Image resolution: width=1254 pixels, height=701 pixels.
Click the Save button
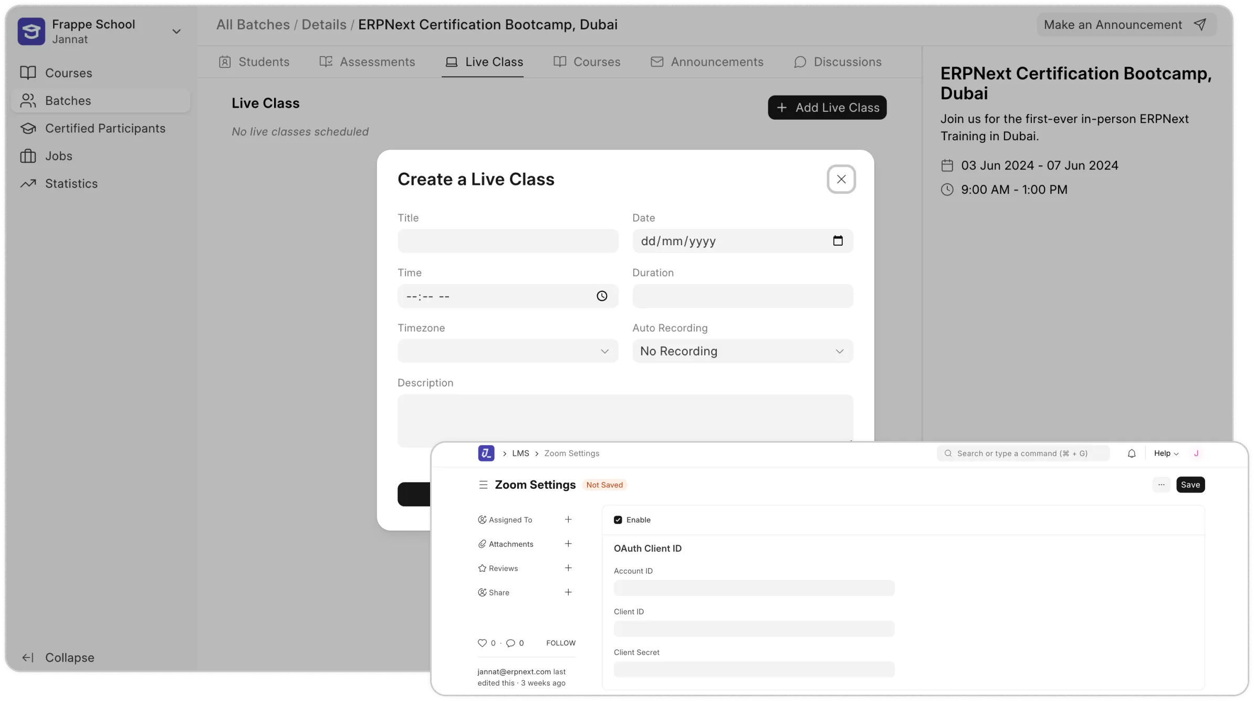1190,485
